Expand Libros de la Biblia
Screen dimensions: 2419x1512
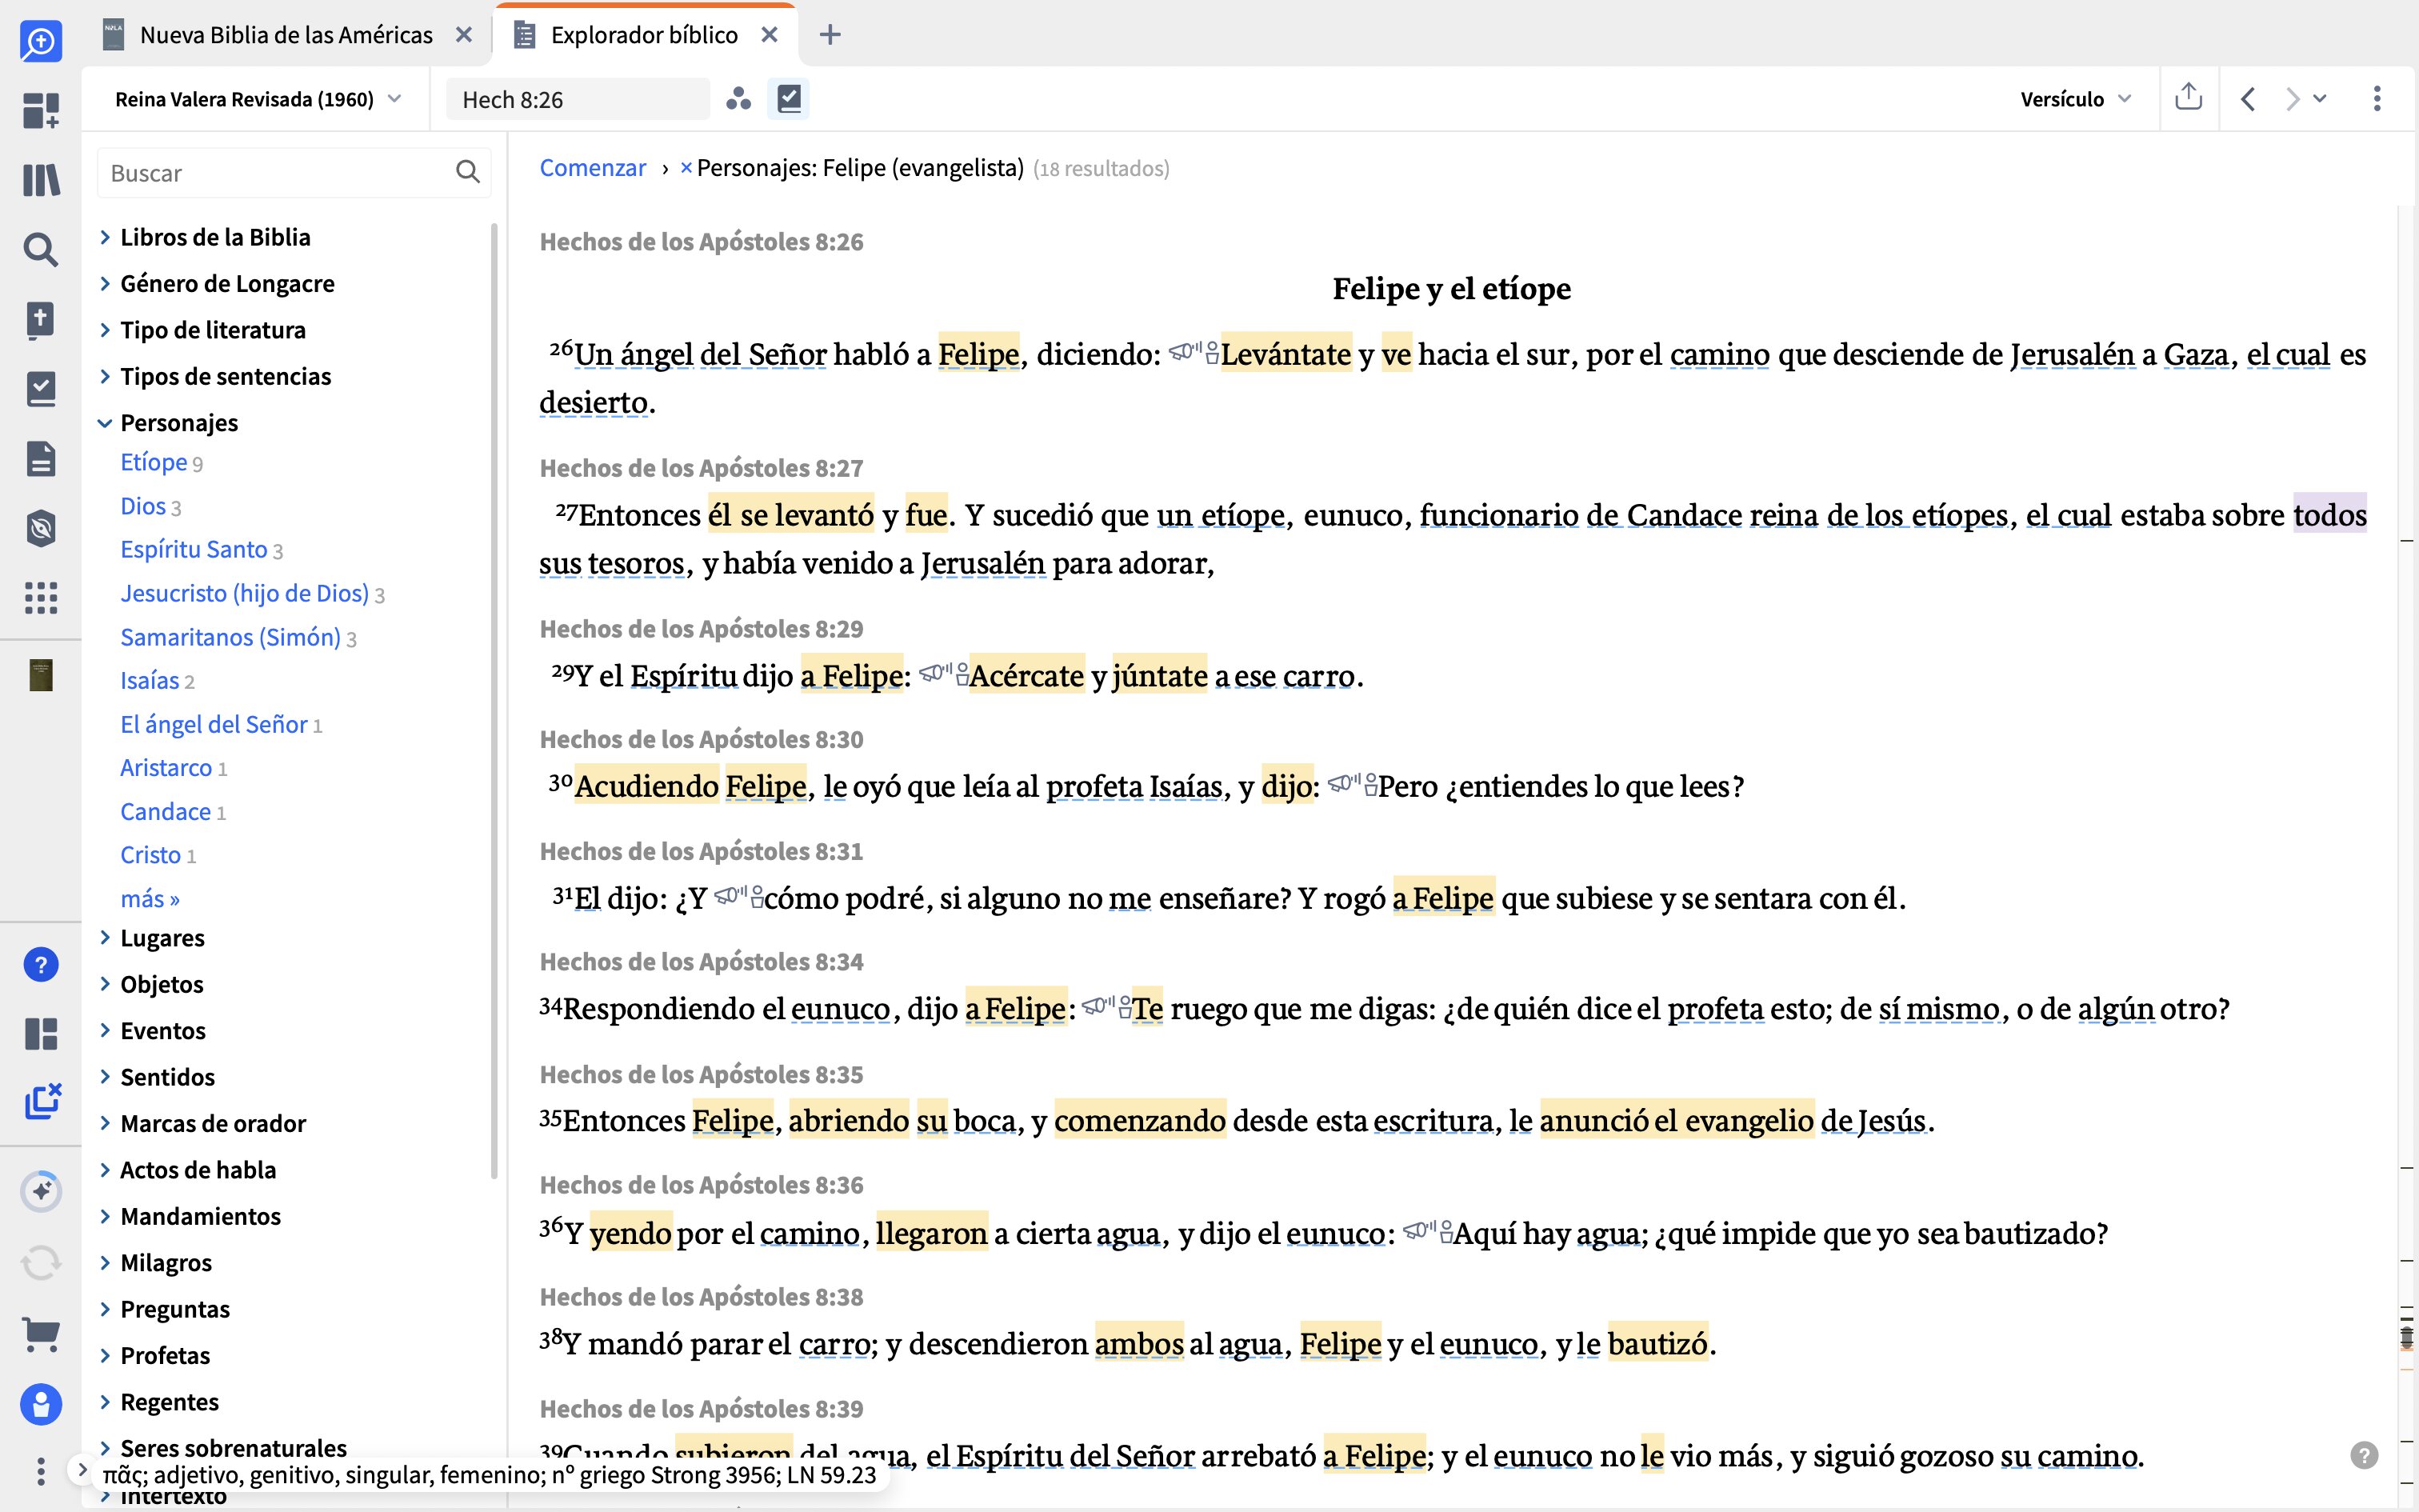(x=105, y=237)
